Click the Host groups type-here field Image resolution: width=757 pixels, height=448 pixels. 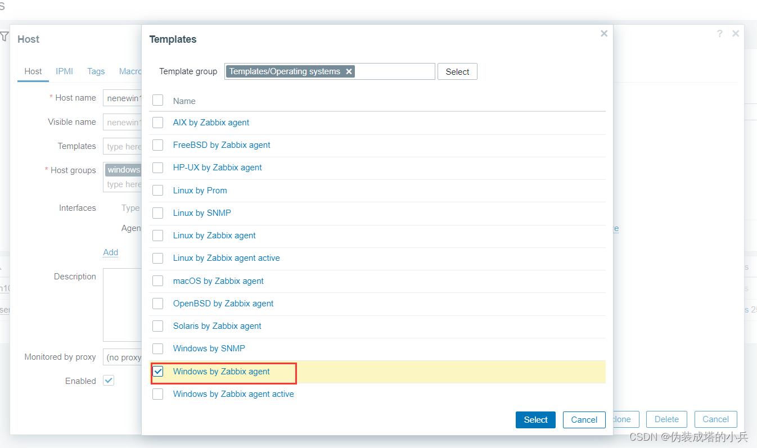tap(124, 184)
